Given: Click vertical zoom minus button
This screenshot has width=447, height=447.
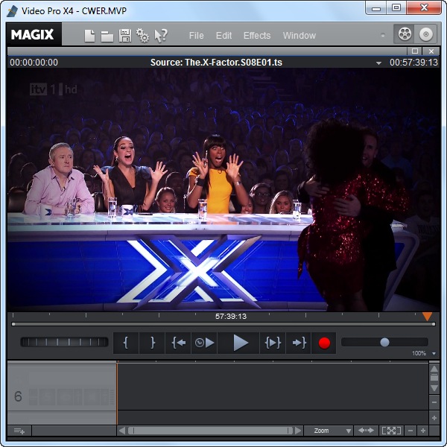Looking at the screenshot, I should 434,402.
